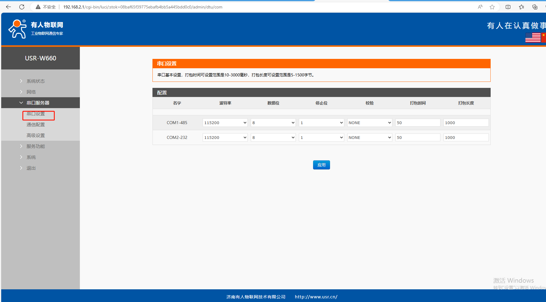Click COM1-485 packing time field

pos(417,123)
